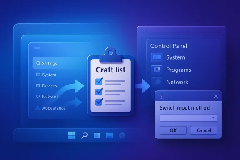The height and width of the screenshot is (160, 240).
Task: Open System in Control Panel
Action: pos(175,57)
